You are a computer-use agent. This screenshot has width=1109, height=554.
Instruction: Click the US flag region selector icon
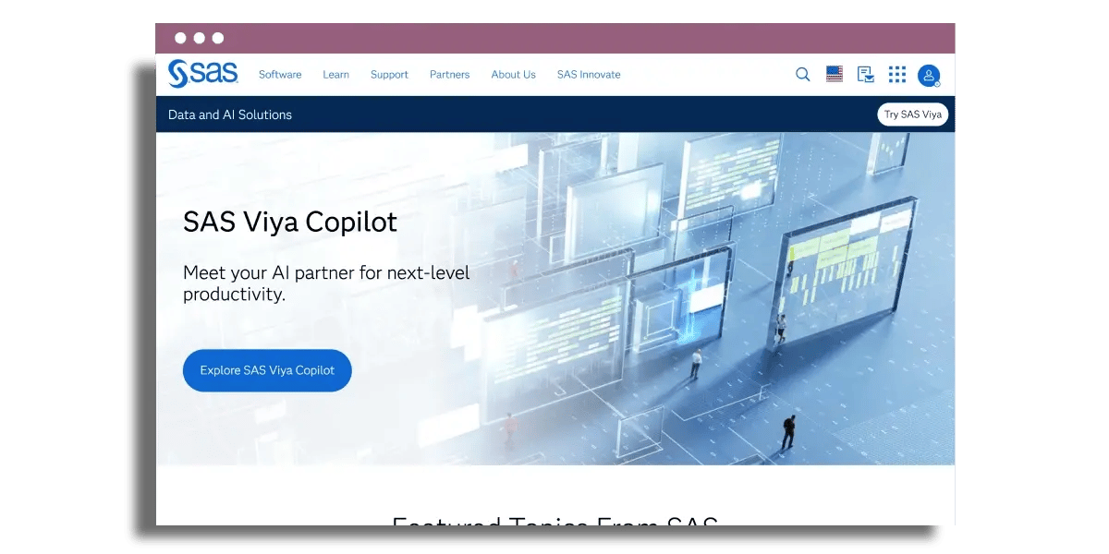pos(835,75)
